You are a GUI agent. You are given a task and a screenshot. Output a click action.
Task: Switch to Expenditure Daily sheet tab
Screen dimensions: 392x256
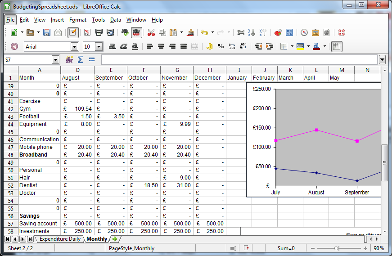(59, 239)
